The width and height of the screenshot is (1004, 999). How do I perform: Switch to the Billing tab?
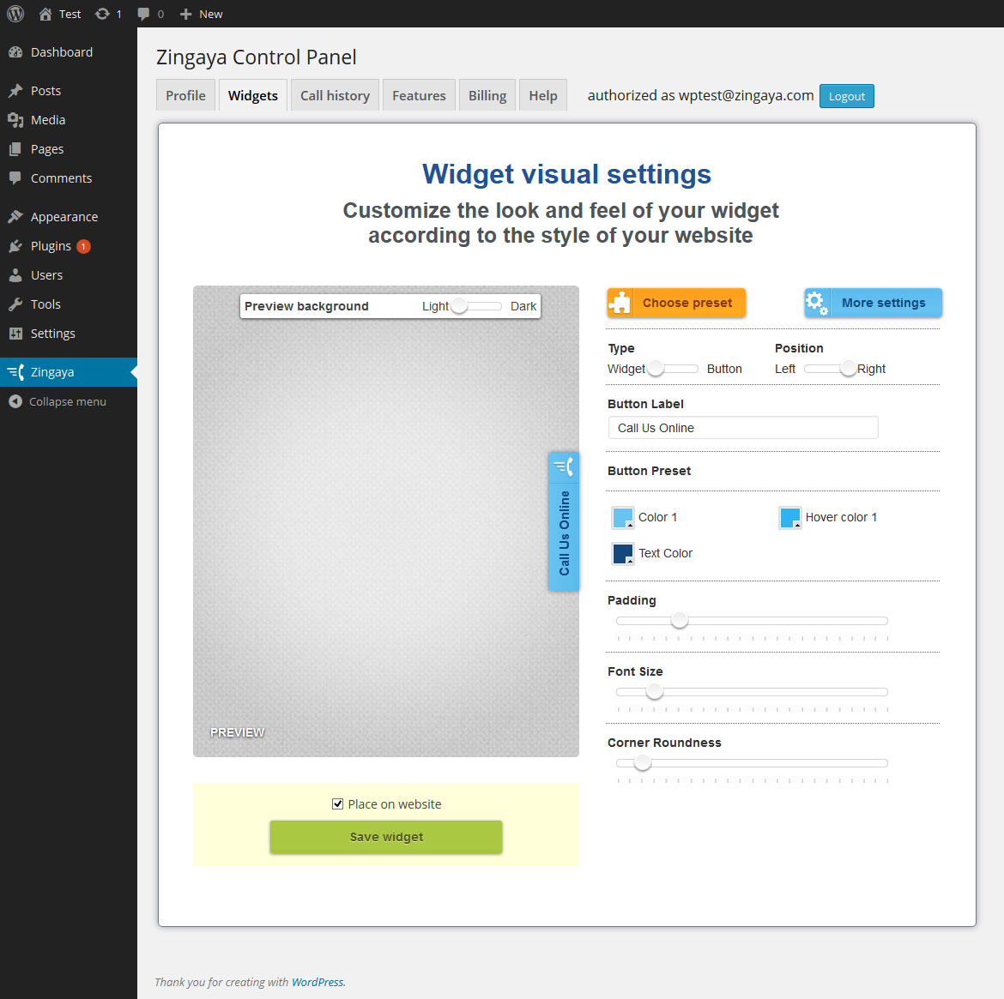[x=487, y=95]
